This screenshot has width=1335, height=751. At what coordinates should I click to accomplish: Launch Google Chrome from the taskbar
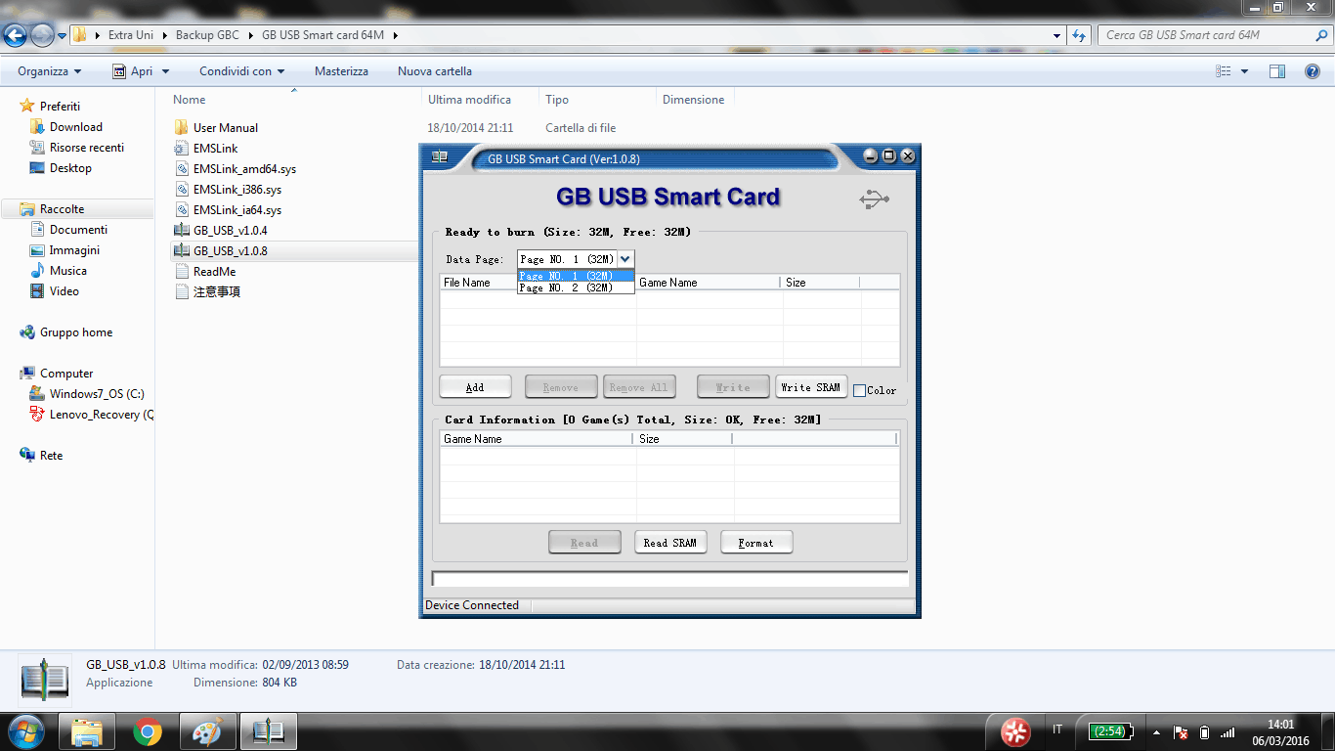[x=148, y=731]
